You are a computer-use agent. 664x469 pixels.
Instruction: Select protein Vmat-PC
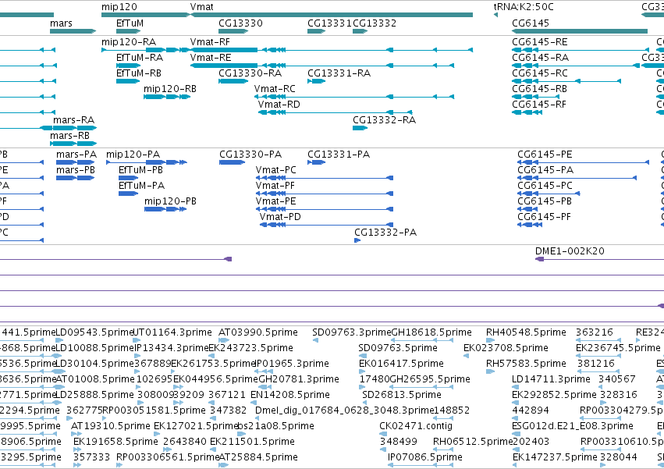point(275,170)
